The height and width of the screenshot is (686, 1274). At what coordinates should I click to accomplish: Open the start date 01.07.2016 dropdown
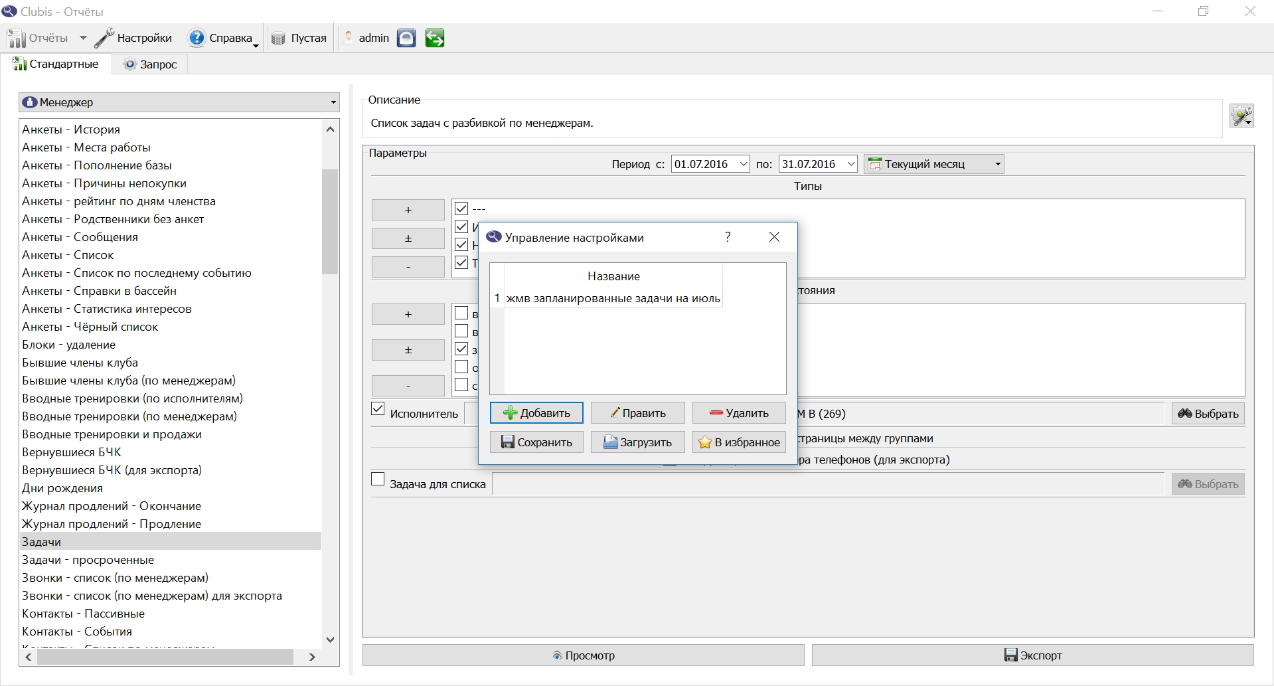point(744,164)
